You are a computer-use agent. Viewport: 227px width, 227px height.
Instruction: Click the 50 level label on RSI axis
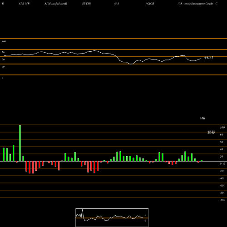pyautogui.click(x=3, y=59)
